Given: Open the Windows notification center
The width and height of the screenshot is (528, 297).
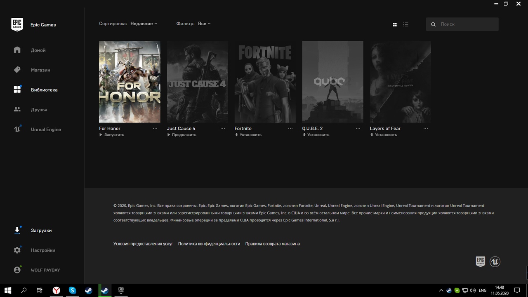Looking at the screenshot, I should [517, 290].
